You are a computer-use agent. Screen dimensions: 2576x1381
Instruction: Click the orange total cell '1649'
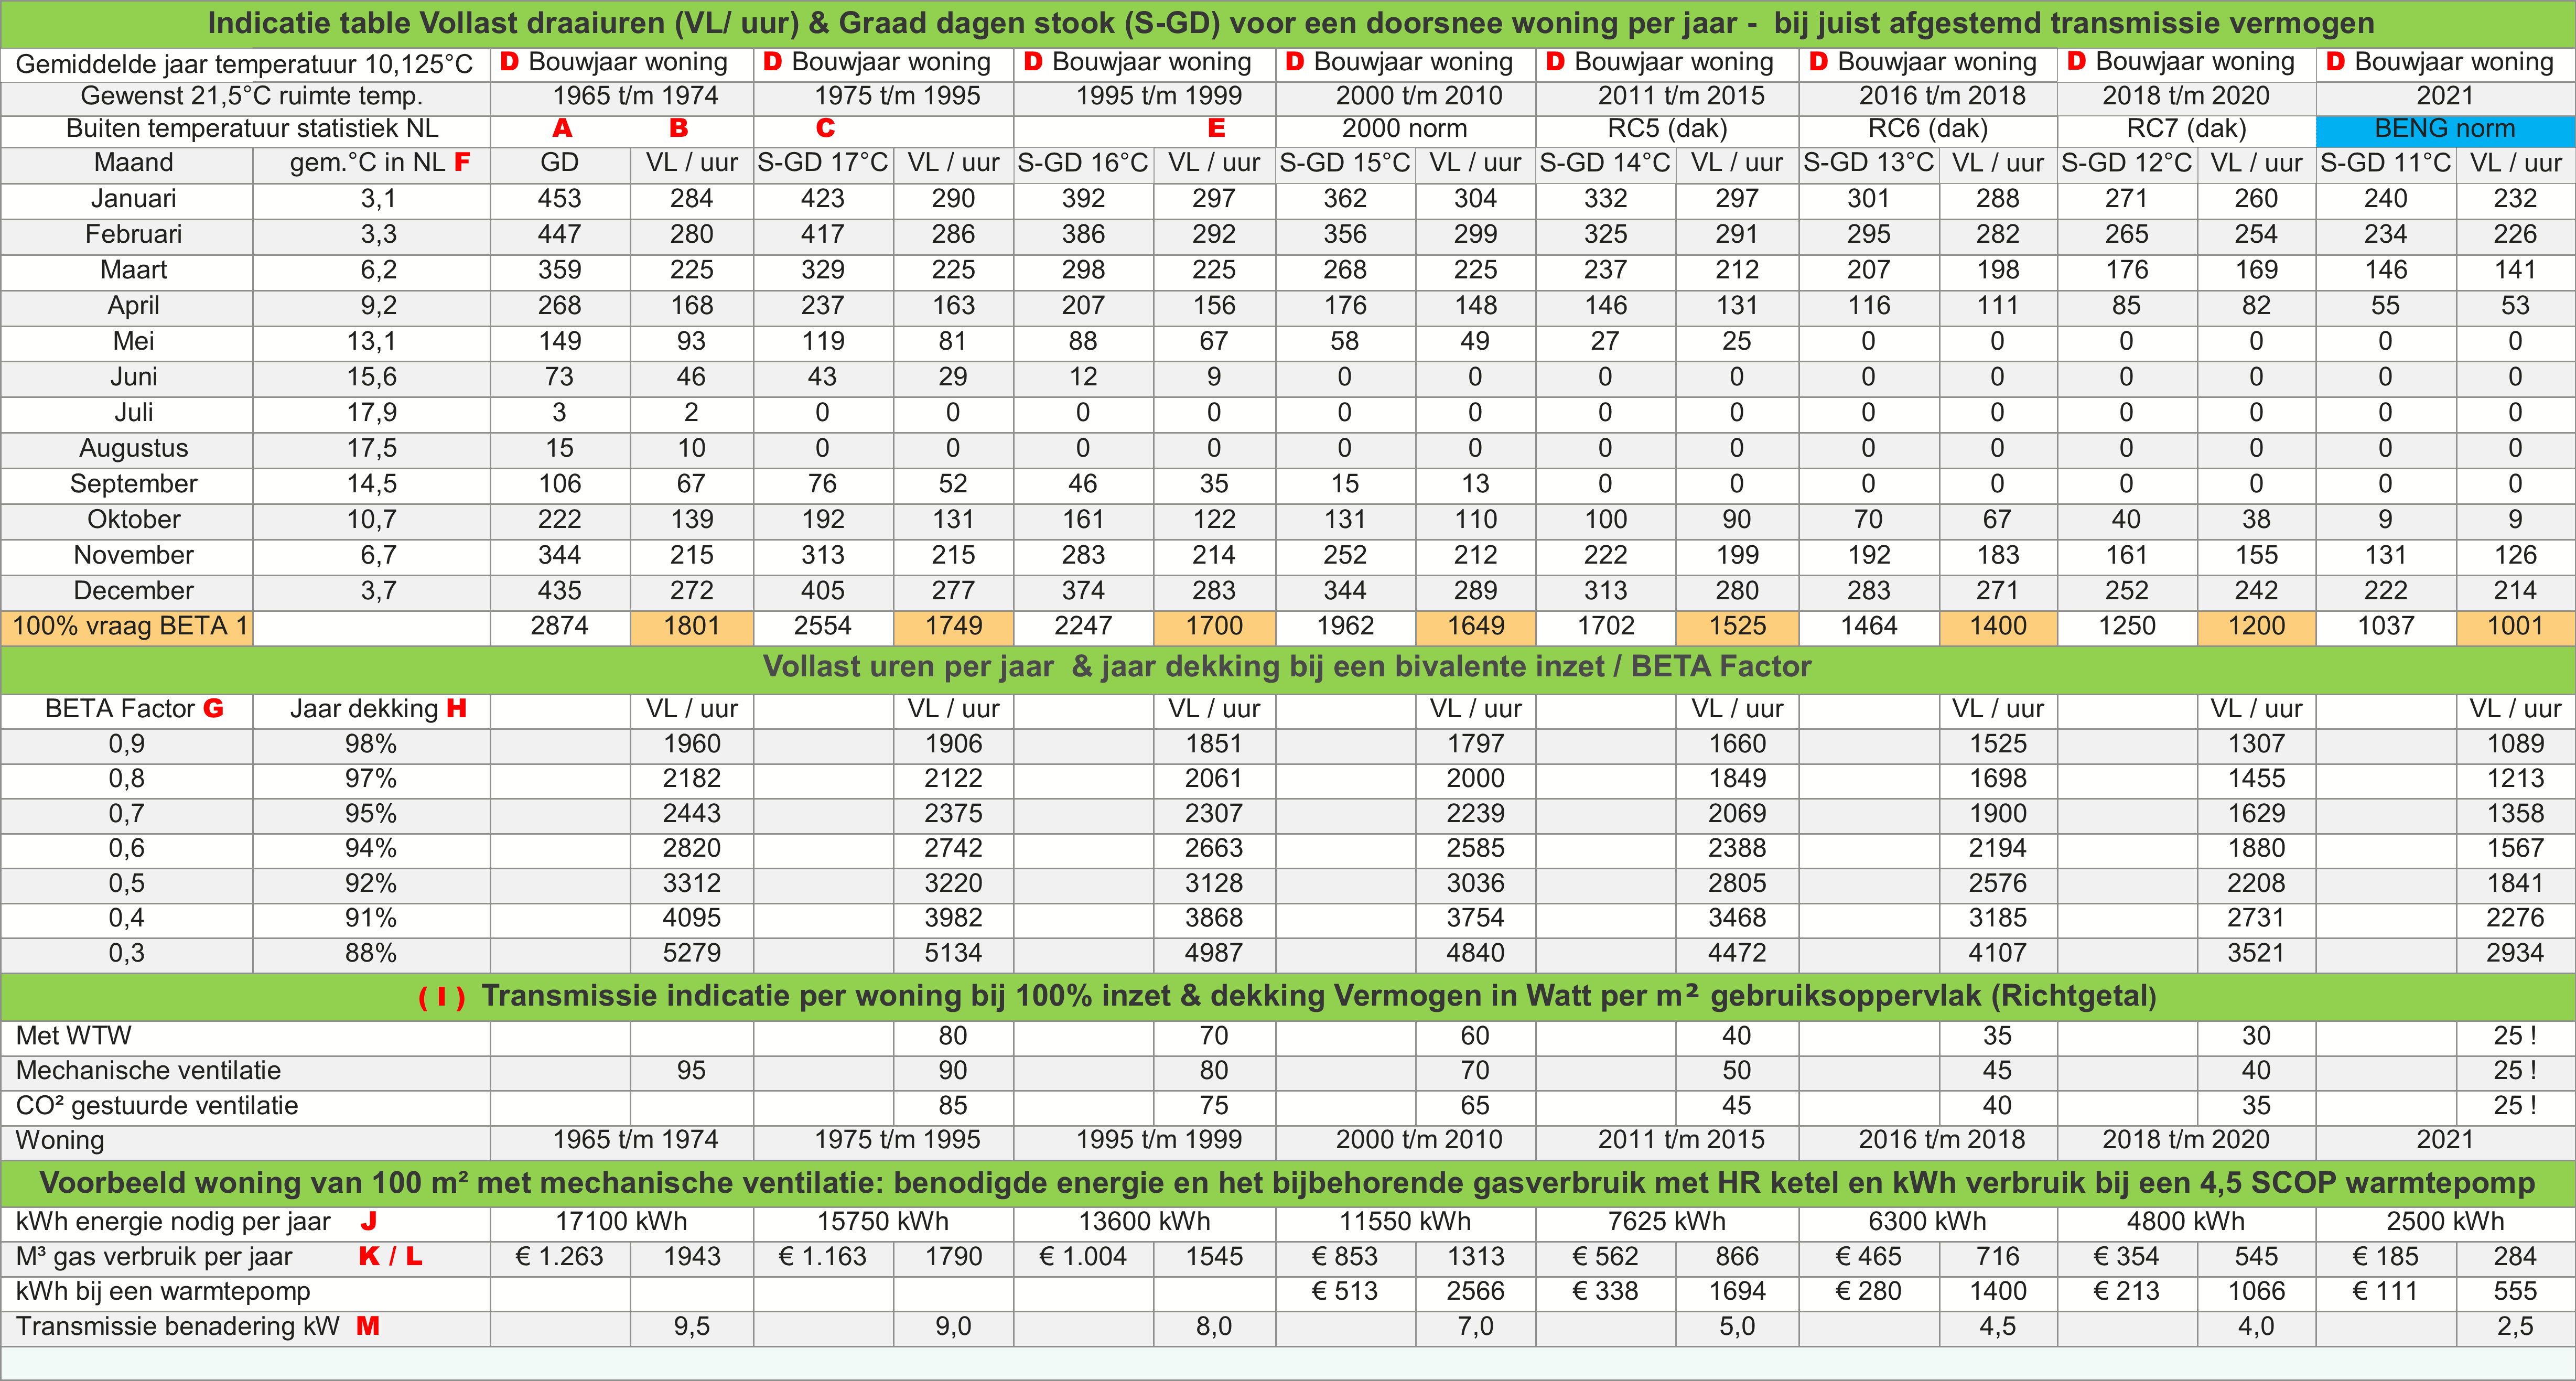pos(1476,628)
